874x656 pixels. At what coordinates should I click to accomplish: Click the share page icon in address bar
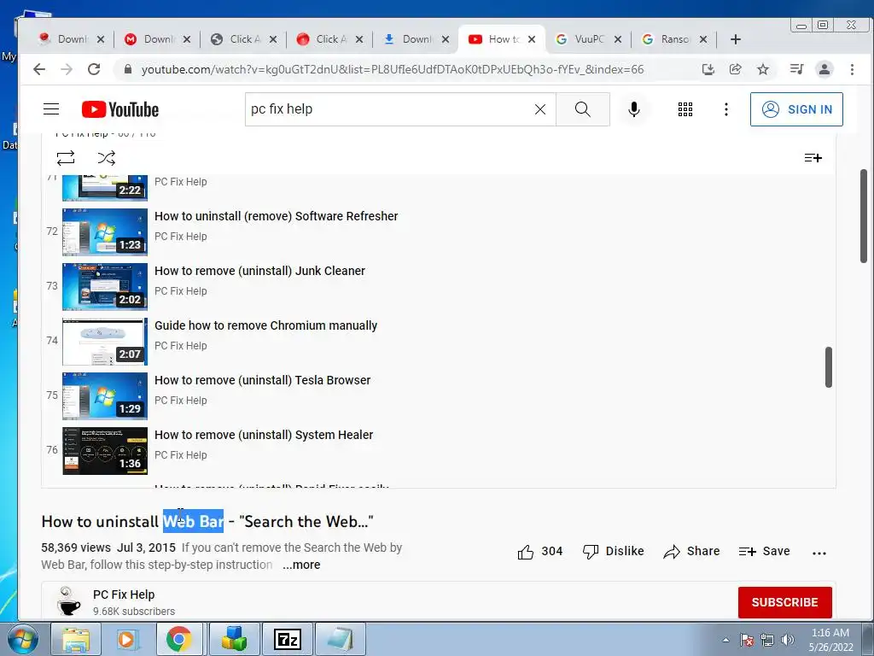(735, 69)
